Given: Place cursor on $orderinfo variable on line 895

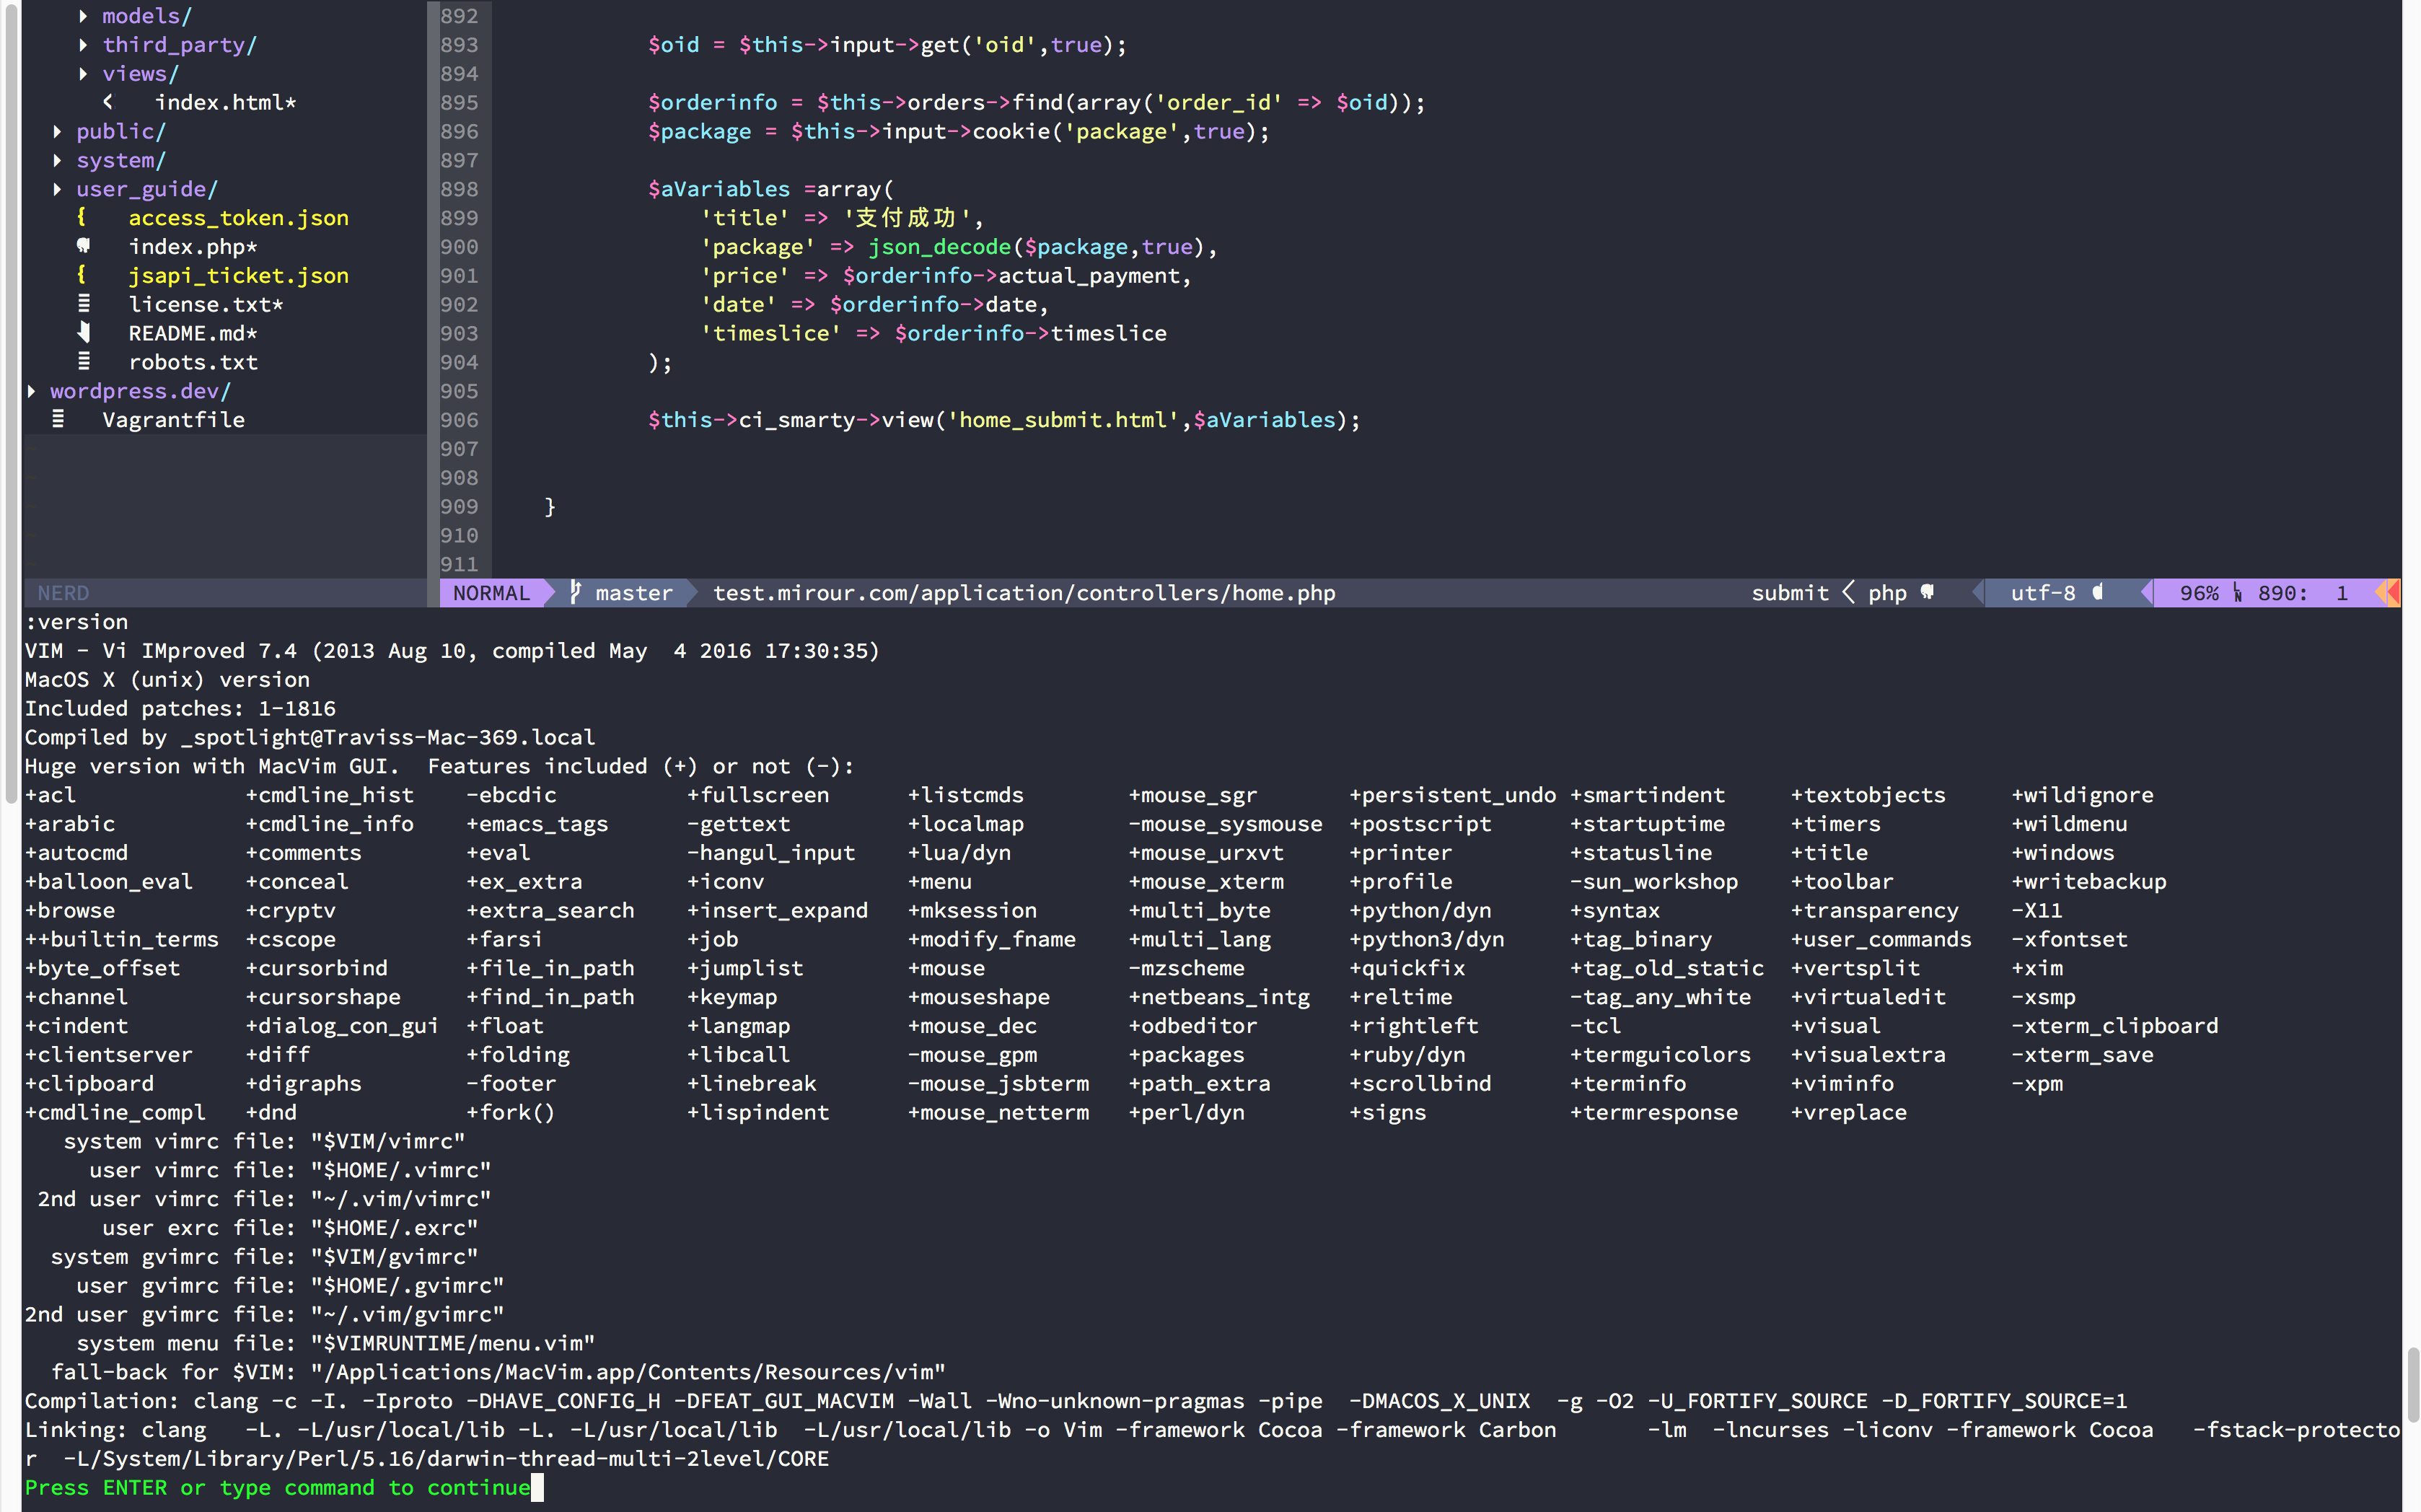Looking at the screenshot, I should (x=712, y=103).
